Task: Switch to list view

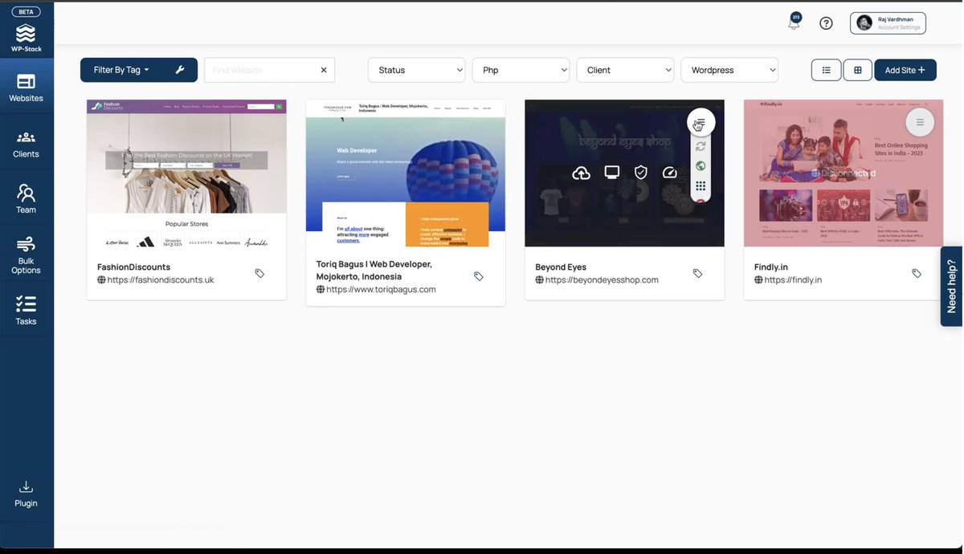Action: 826,70
